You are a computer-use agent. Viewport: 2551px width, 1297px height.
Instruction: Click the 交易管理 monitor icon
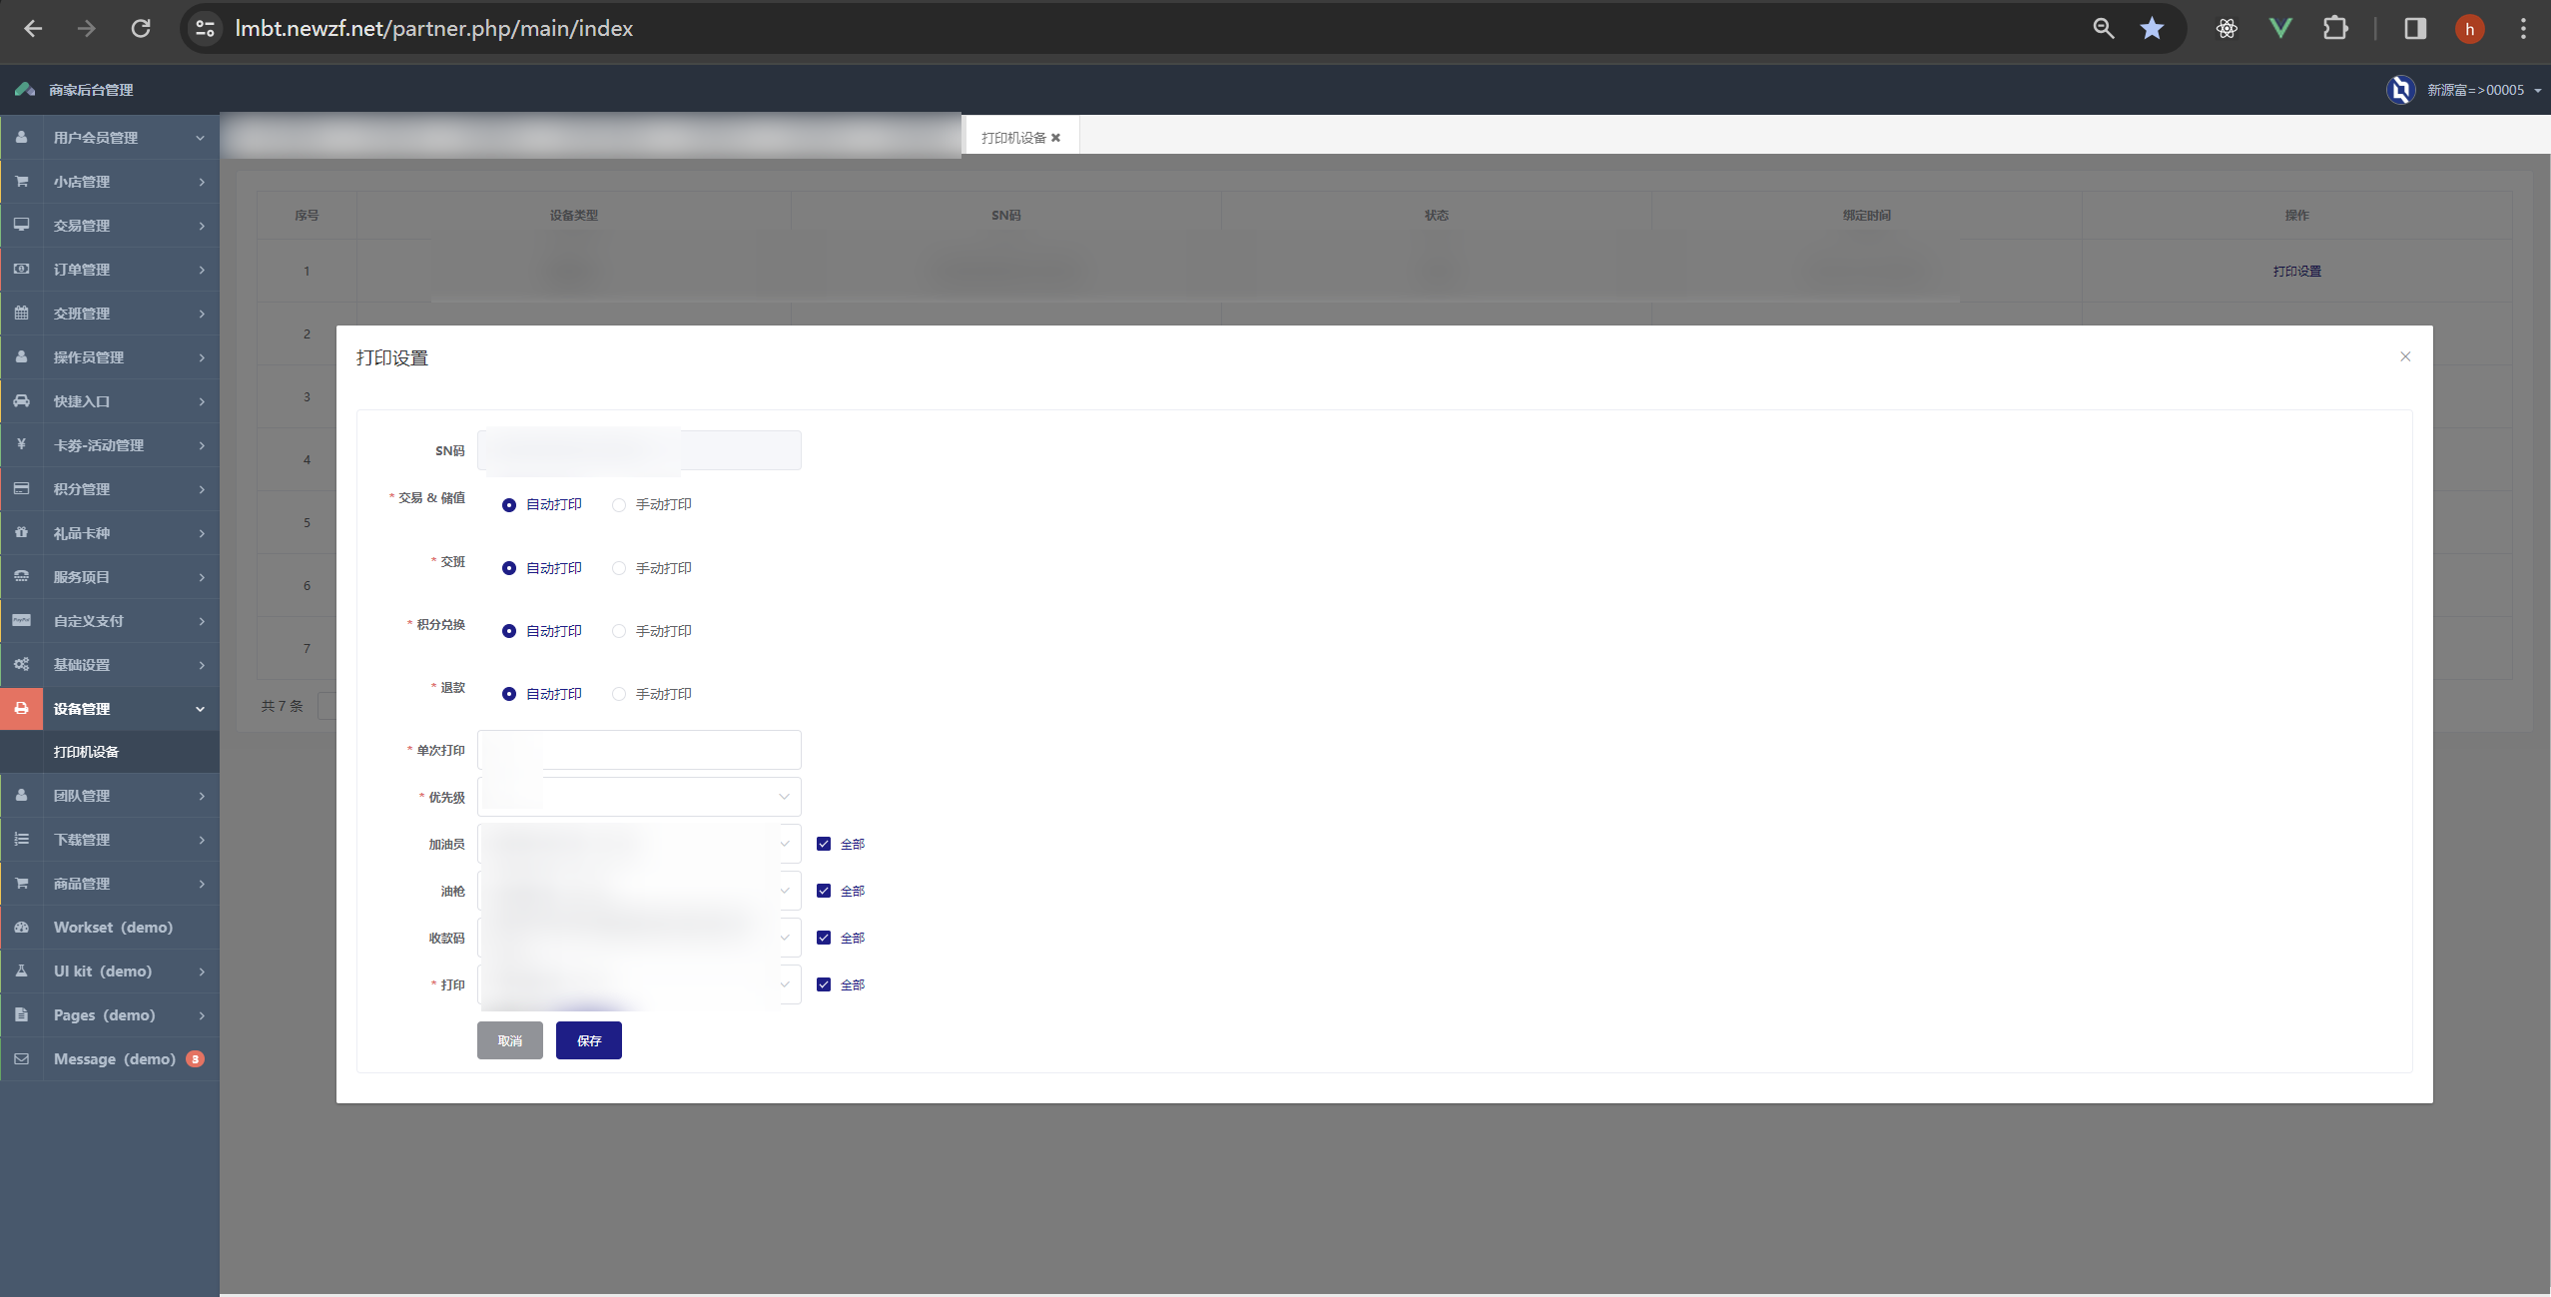(21, 225)
